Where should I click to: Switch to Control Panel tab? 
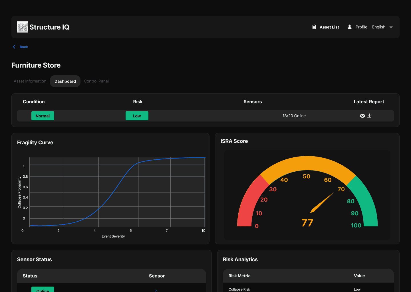click(96, 81)
